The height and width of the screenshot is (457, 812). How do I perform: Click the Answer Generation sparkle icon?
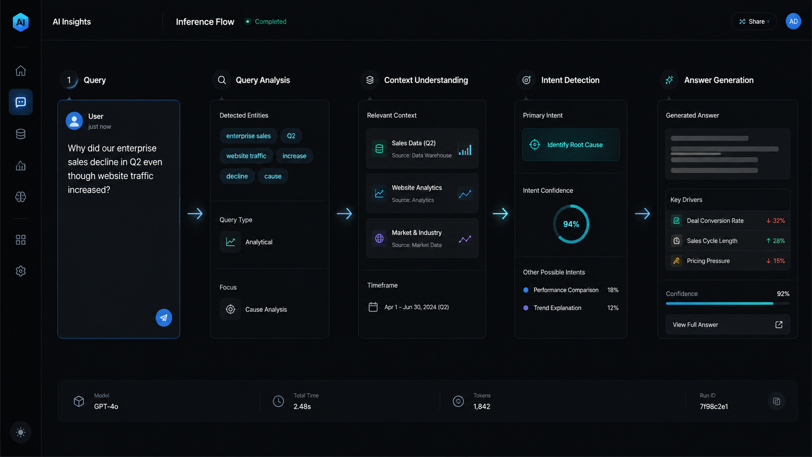pyautogui.click(x=669, y=80)
